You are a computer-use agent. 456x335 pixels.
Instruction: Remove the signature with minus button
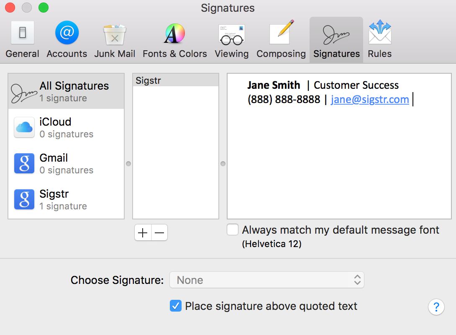(x=159, y=232)
